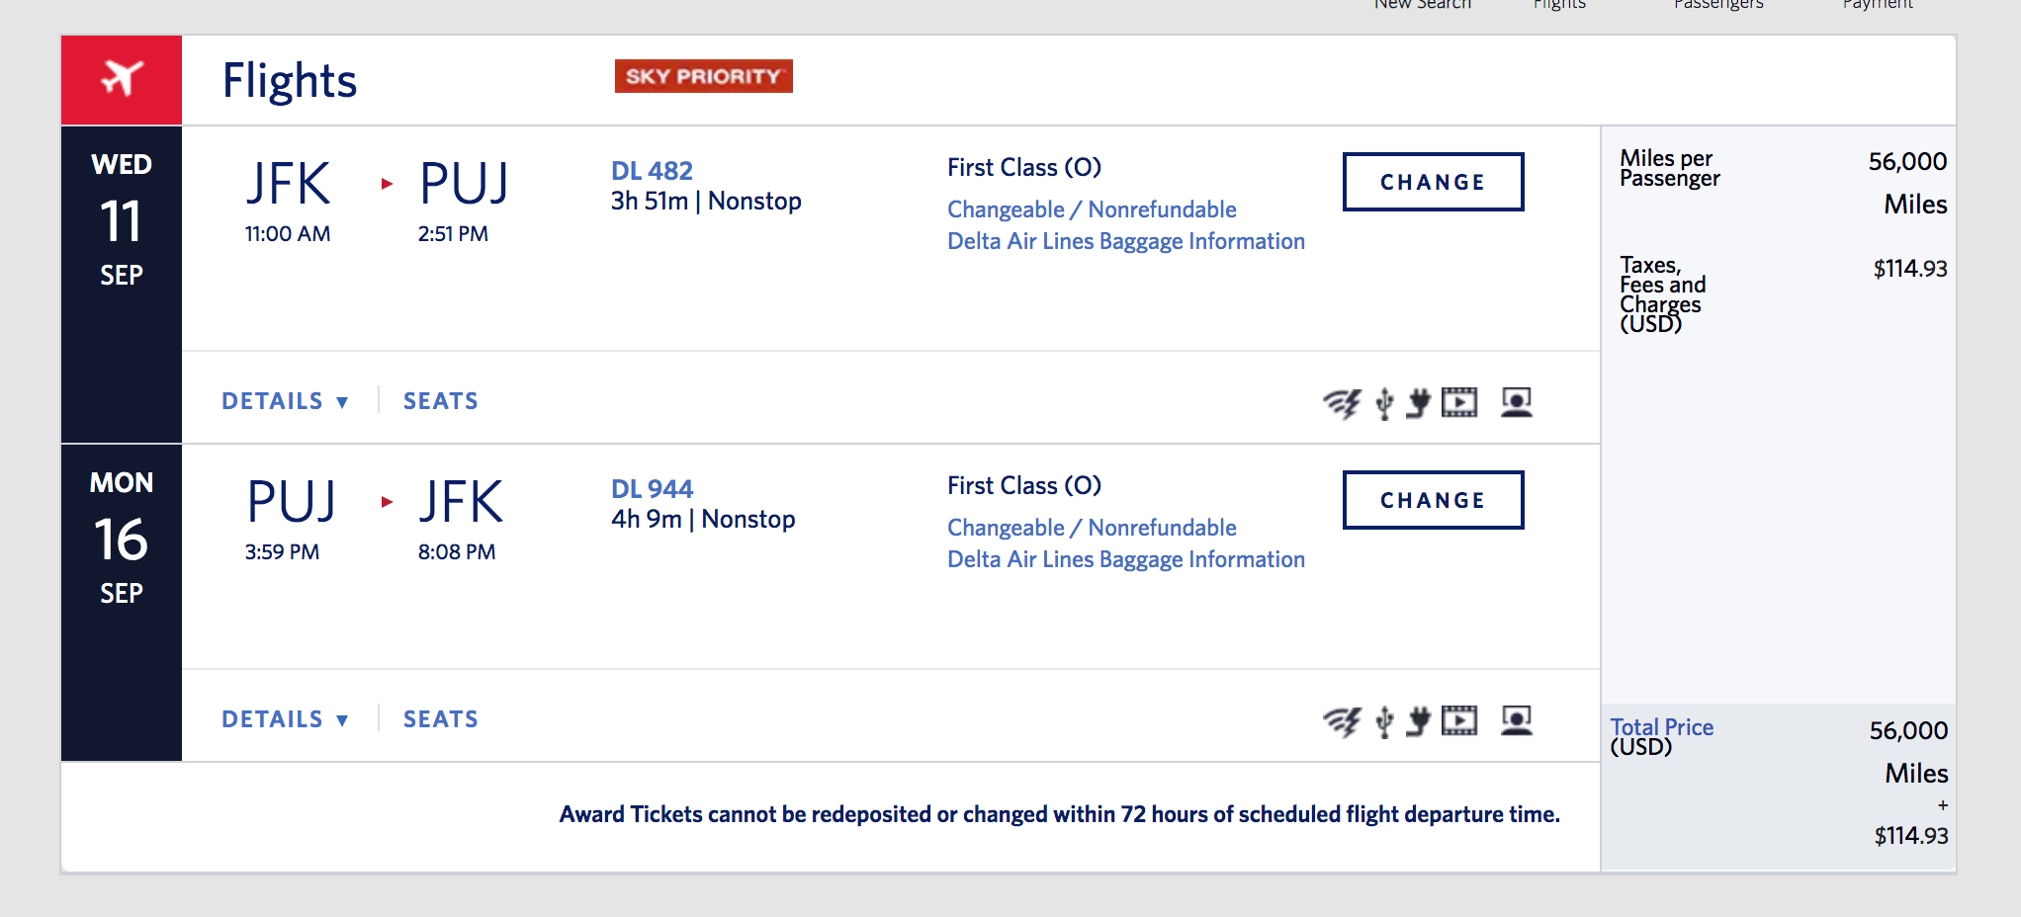This screenshot has width=2021, height=917.
Task: Open the DL 944 flight number link
Action: click(x=652, y=489)
